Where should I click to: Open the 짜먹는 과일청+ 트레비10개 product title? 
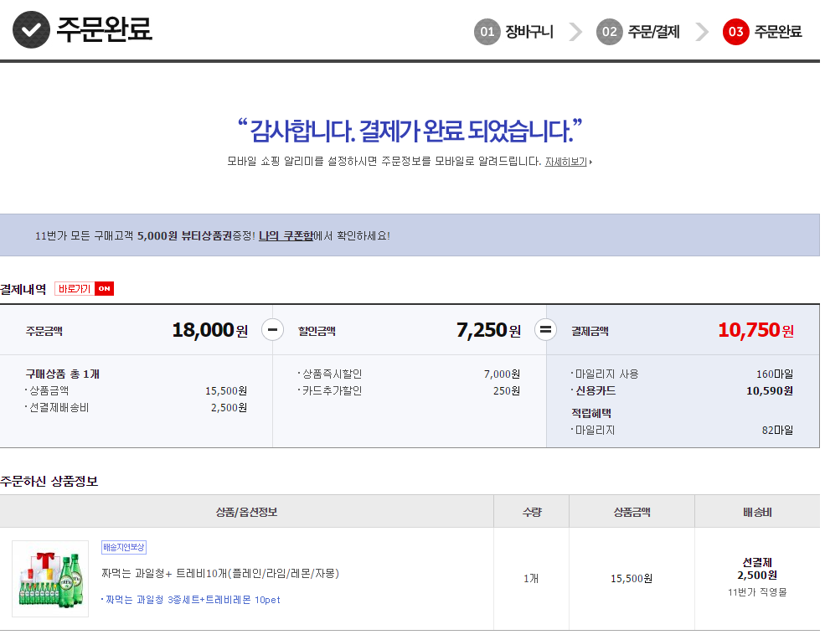(x=219, y=574)
